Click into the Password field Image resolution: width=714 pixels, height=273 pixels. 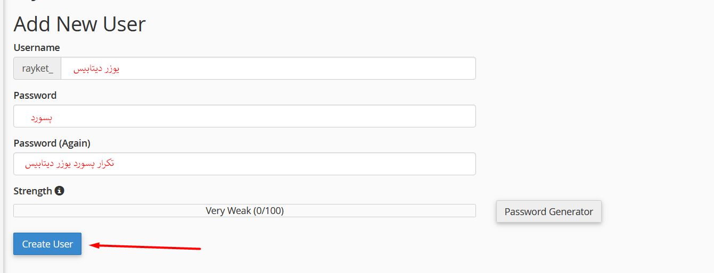244,116
